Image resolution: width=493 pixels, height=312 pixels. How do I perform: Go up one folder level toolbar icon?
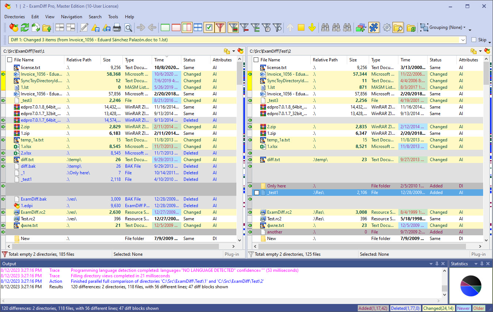[47, 27]
